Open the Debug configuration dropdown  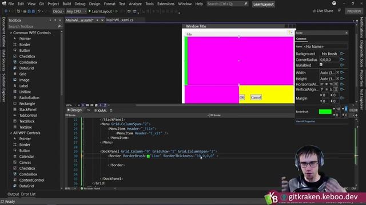coord(58,11)
